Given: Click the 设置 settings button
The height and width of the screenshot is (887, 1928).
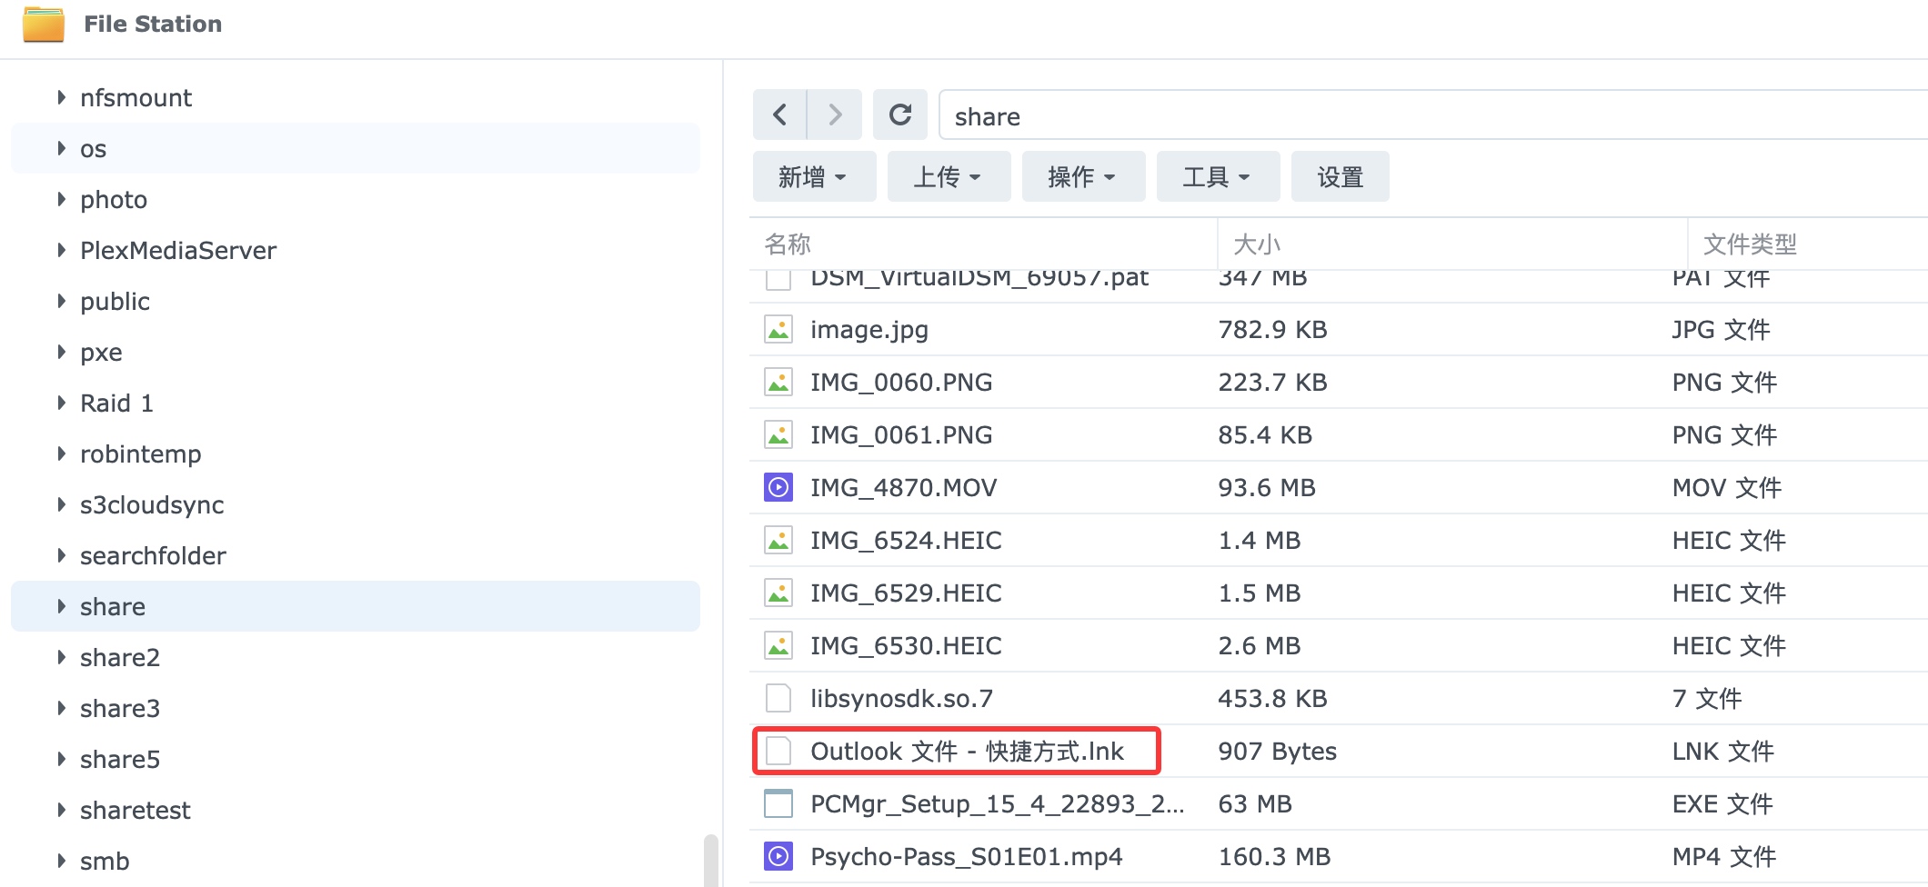Looking at the screenshot, I should tap(1340, 176).
